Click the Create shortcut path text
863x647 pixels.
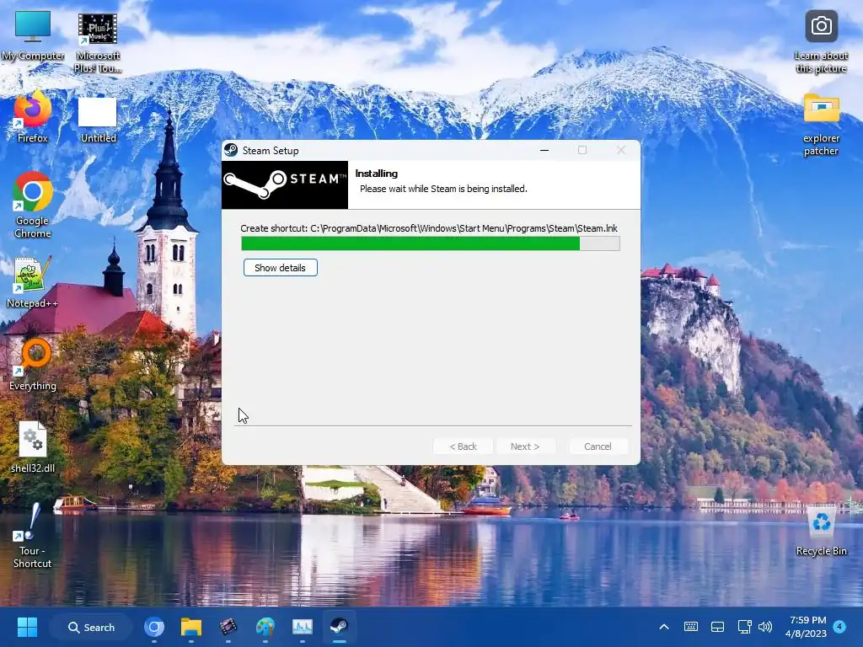pos(429,228)
